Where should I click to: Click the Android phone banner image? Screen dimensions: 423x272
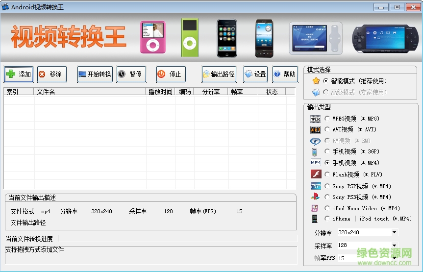[264, 38]
